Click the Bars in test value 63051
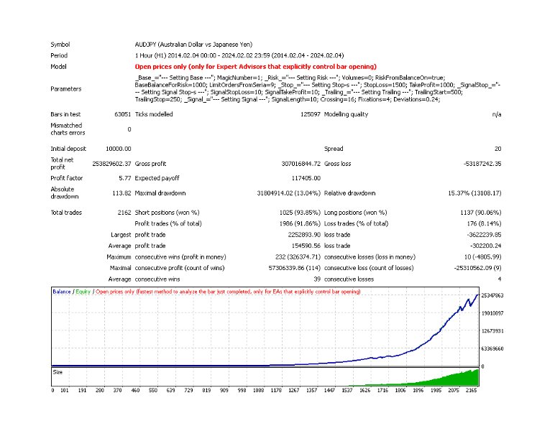This screenshot has width=555, height=431. pos(122,114)
